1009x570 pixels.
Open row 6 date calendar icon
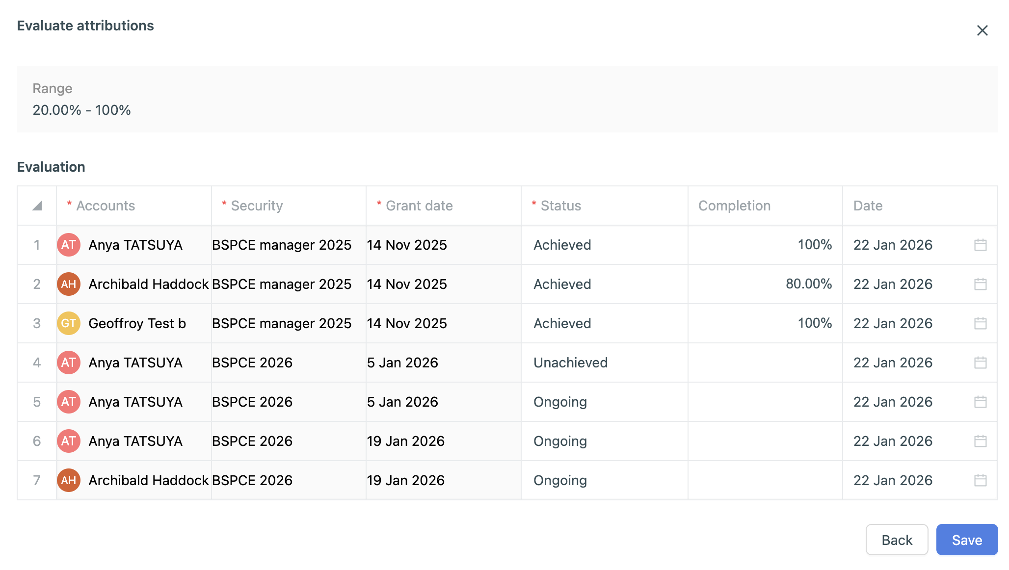pos(980,441)
